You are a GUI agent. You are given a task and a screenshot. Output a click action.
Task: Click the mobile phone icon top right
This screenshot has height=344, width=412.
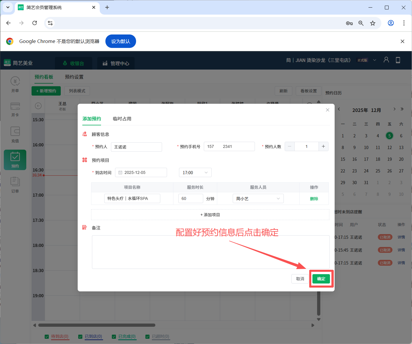[398, 60]
